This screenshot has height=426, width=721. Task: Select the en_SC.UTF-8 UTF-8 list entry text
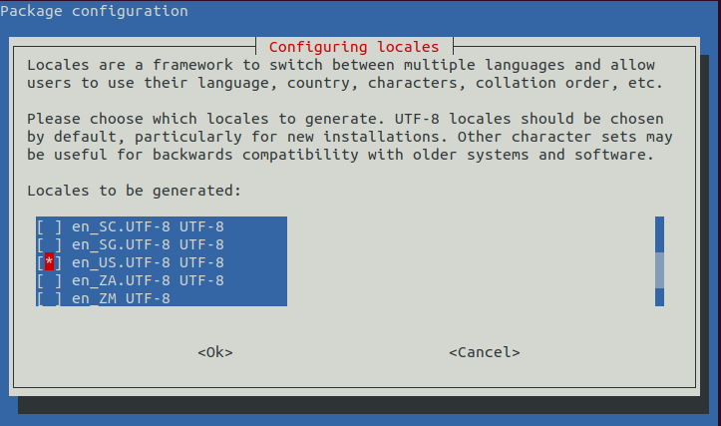[148, 226]
